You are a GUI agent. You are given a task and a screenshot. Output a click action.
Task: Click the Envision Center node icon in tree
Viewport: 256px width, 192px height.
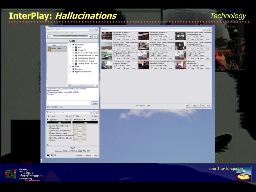pos(76,53)
